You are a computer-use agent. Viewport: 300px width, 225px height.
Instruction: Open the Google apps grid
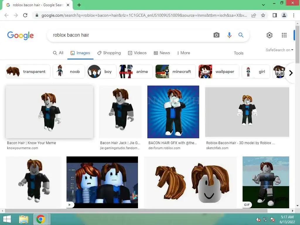pyautogui.click(x=284, y=35)
